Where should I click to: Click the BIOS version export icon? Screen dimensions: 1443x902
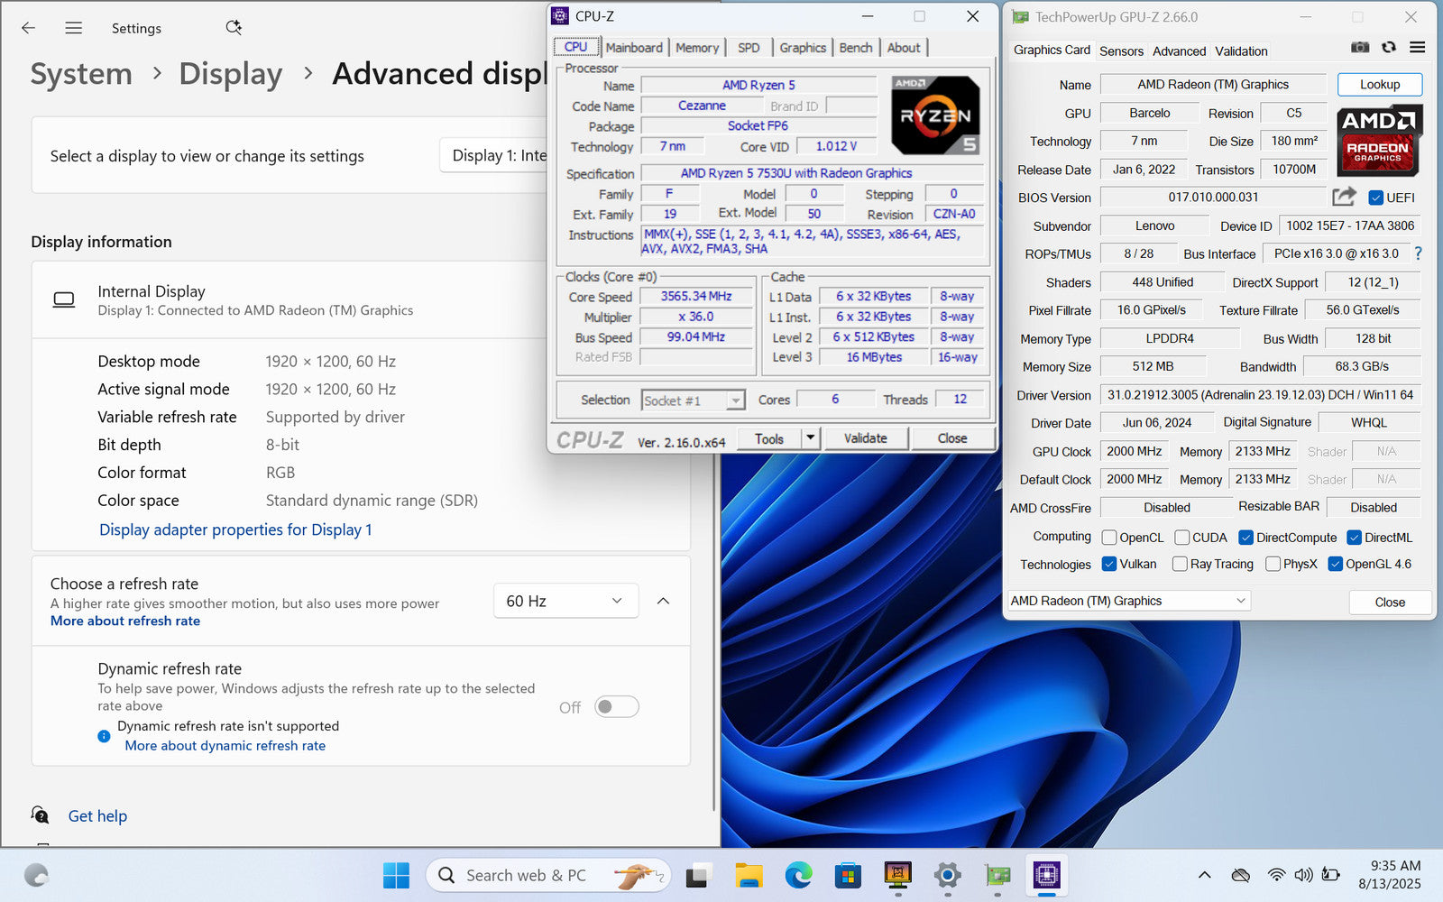pyautogui.click(x=1344, y=197)
